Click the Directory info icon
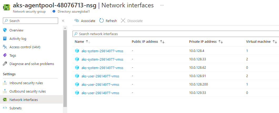This screenshot has width=279, height=113. pos(54,12)
